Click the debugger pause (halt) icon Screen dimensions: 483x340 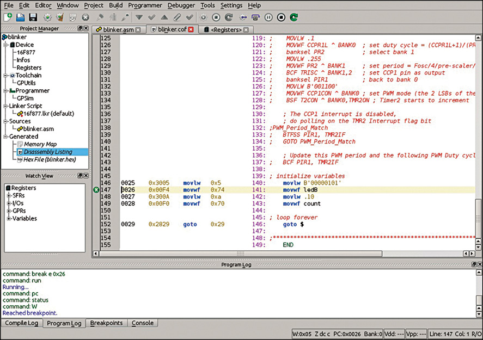point(268,17)
